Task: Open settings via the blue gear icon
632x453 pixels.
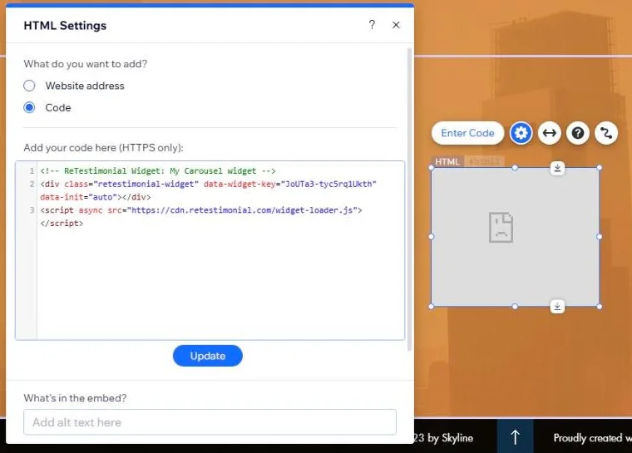Action: tap(521, 133)
